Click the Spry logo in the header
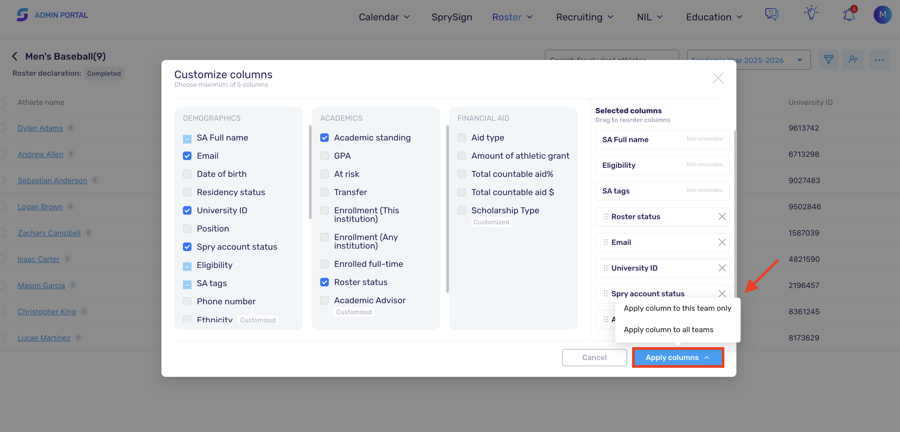The height and width of the screenshot is (432, 900). (x=22, y=15)
